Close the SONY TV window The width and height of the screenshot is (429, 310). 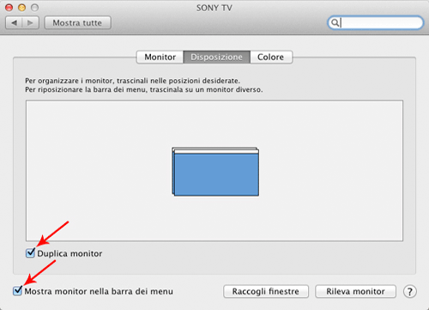coord(9,8)
